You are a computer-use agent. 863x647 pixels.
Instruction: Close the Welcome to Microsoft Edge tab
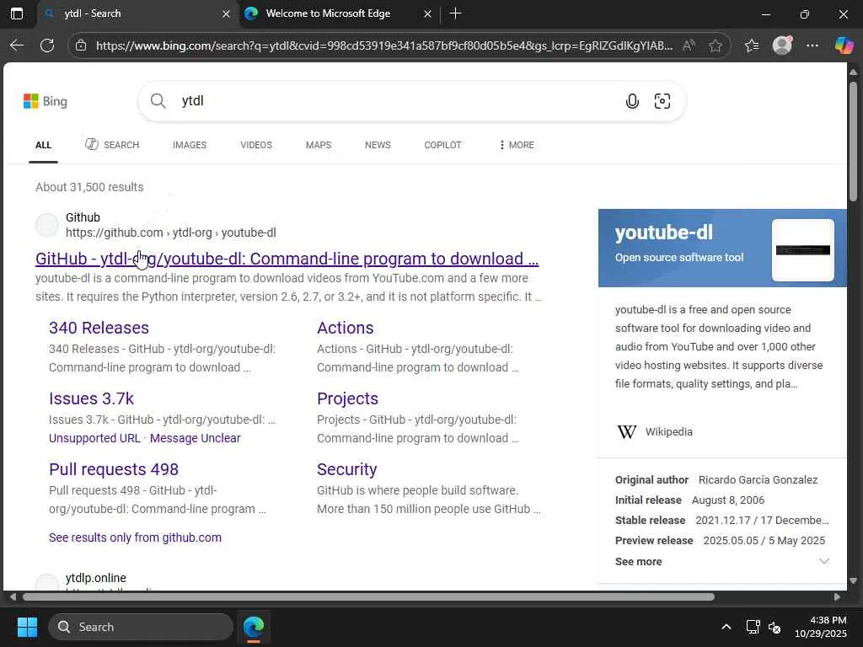coord(427,13)
